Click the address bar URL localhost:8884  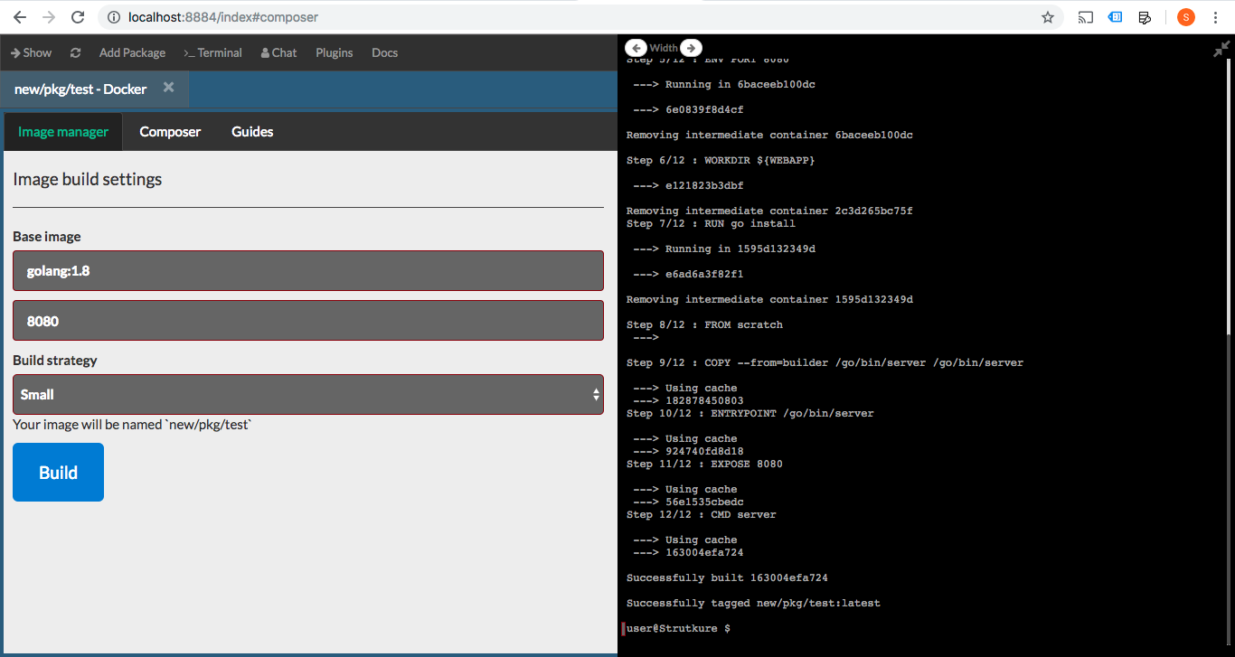coord(223,17)
